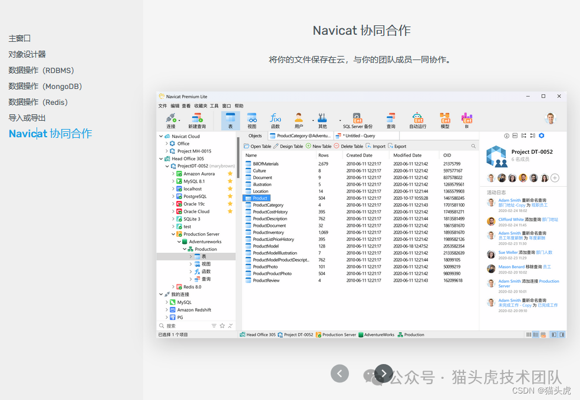This screenshot has height=400, width=580.
Task: Click the user avatar in the toolbar
Action: tap(551, 118)
